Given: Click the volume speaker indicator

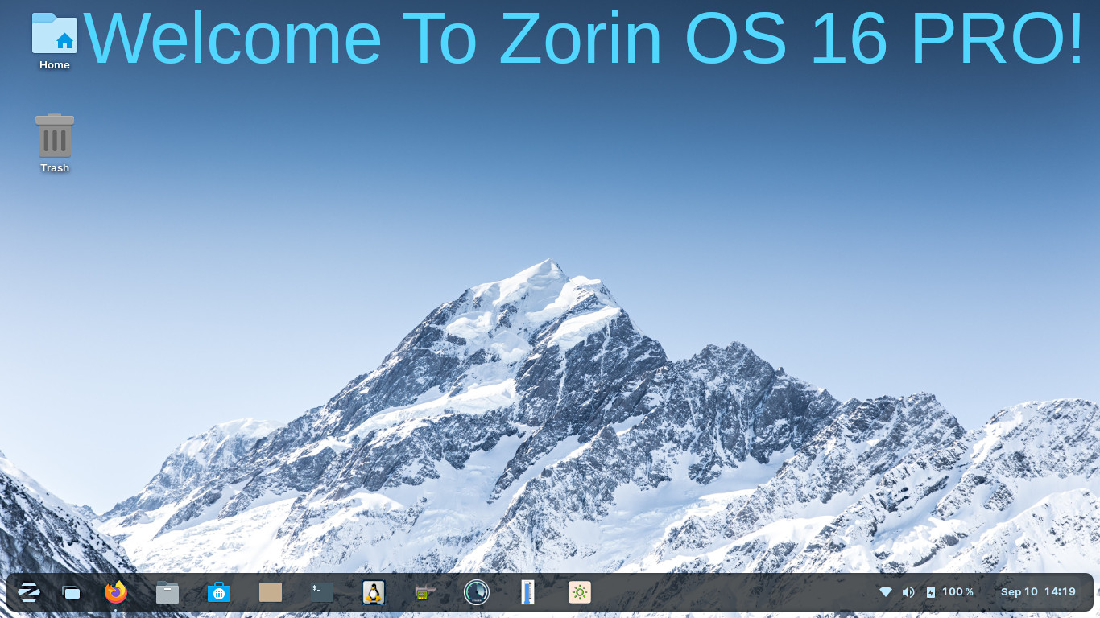Looking at the screenshot, I should click(908, 592).
